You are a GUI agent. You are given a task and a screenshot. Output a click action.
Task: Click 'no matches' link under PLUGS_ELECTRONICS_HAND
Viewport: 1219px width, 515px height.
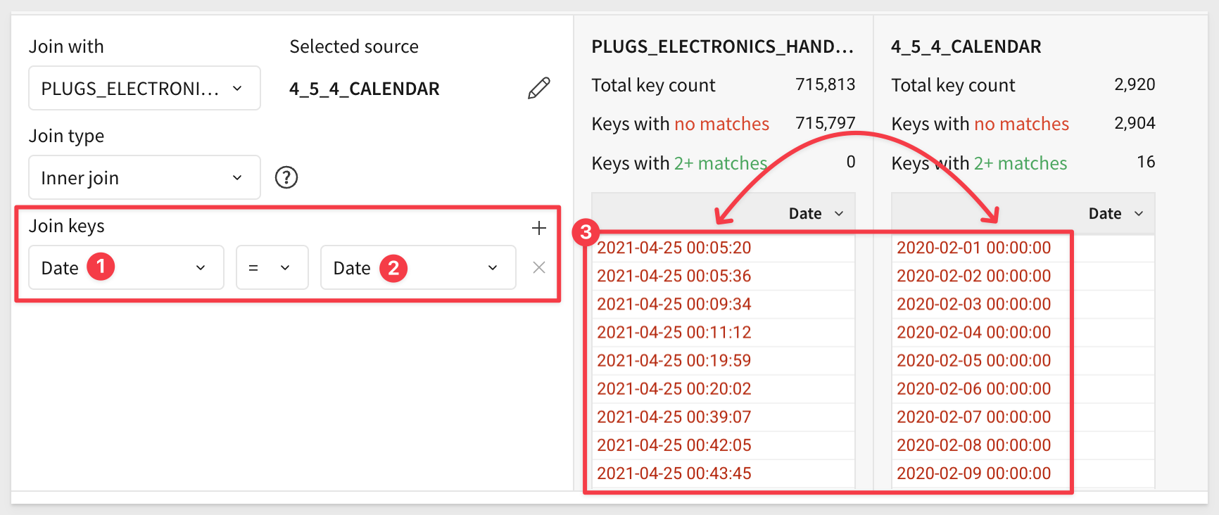[x=721, y=125]
